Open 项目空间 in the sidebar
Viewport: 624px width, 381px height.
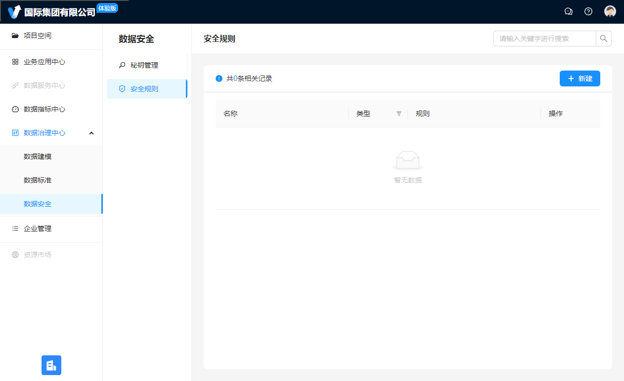38,36
